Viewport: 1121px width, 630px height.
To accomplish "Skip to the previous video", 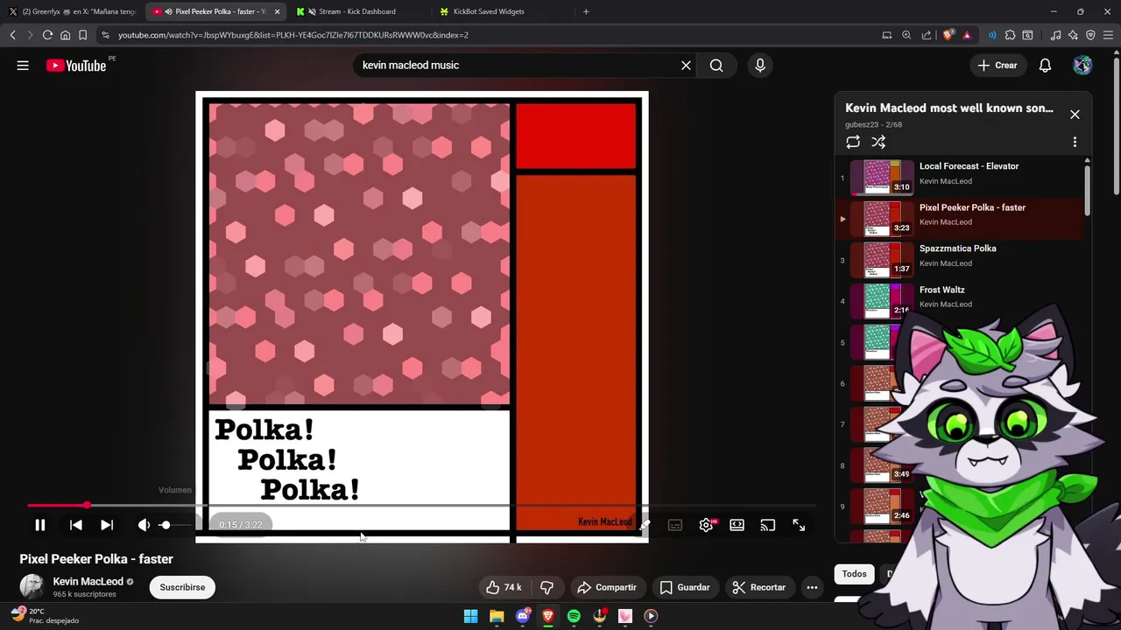I will (x=76, y=525).
